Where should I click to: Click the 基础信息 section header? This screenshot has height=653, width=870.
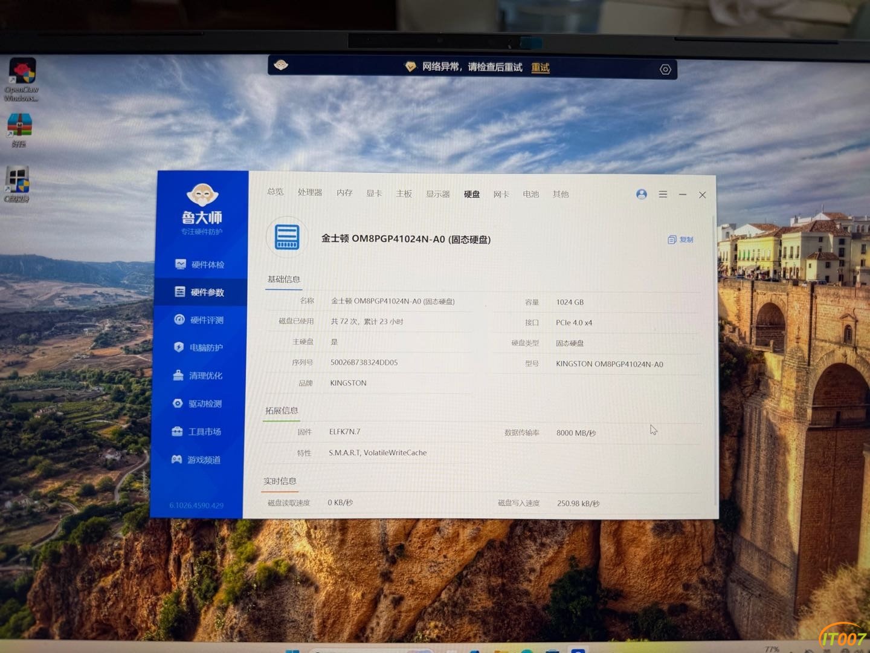pyautogui.click(x=284, y=279)
